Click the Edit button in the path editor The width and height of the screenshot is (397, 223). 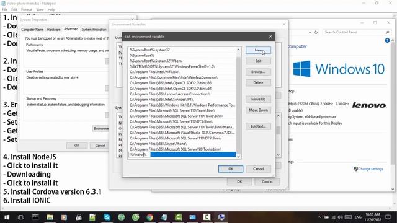(x=258, y=61)
